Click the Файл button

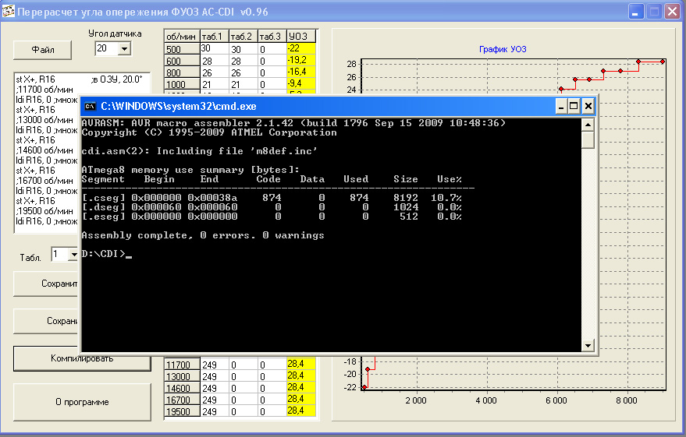tap(42, 50)
